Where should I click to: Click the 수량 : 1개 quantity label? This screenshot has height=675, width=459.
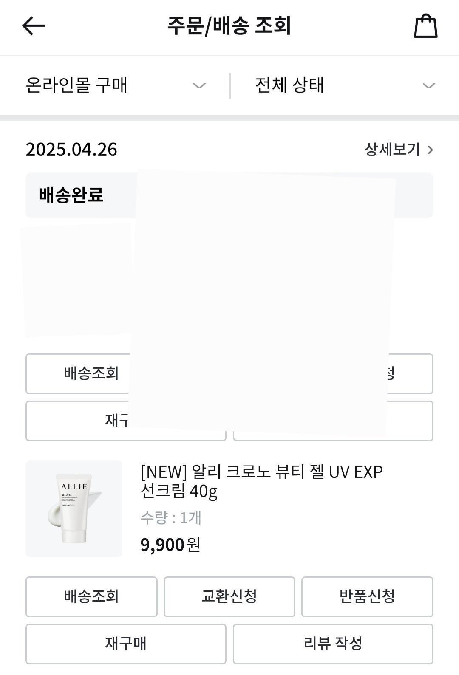click(x=171, y=518)
